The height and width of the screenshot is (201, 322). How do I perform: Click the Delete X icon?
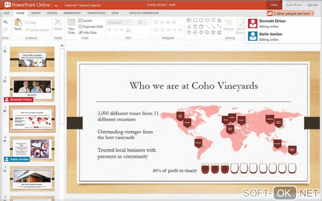(58, 22)
